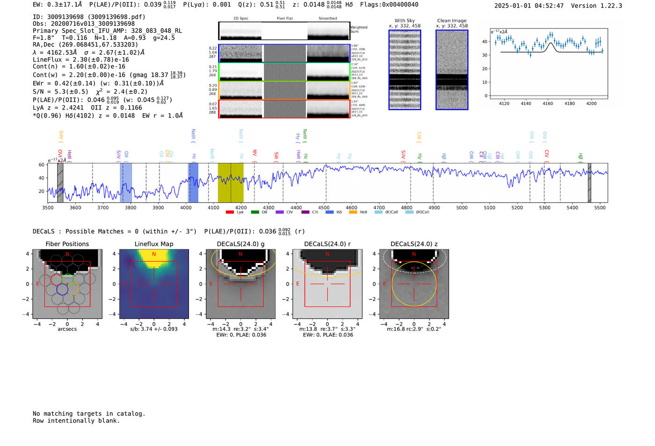Click the 'Cont(n) = 1.60(±0.02)e-16' line
Screen dimensions: 655x446
79,66
